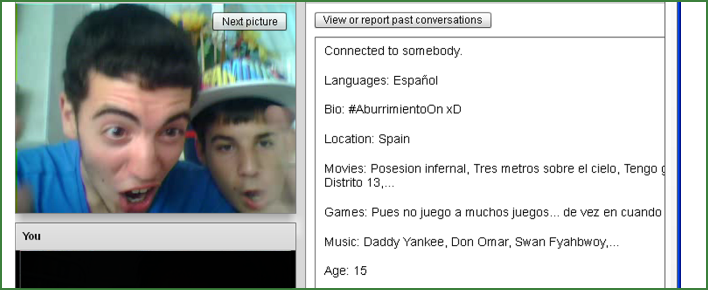
Task: Click the Connected to somebody message
Action: tap(393, 51)
